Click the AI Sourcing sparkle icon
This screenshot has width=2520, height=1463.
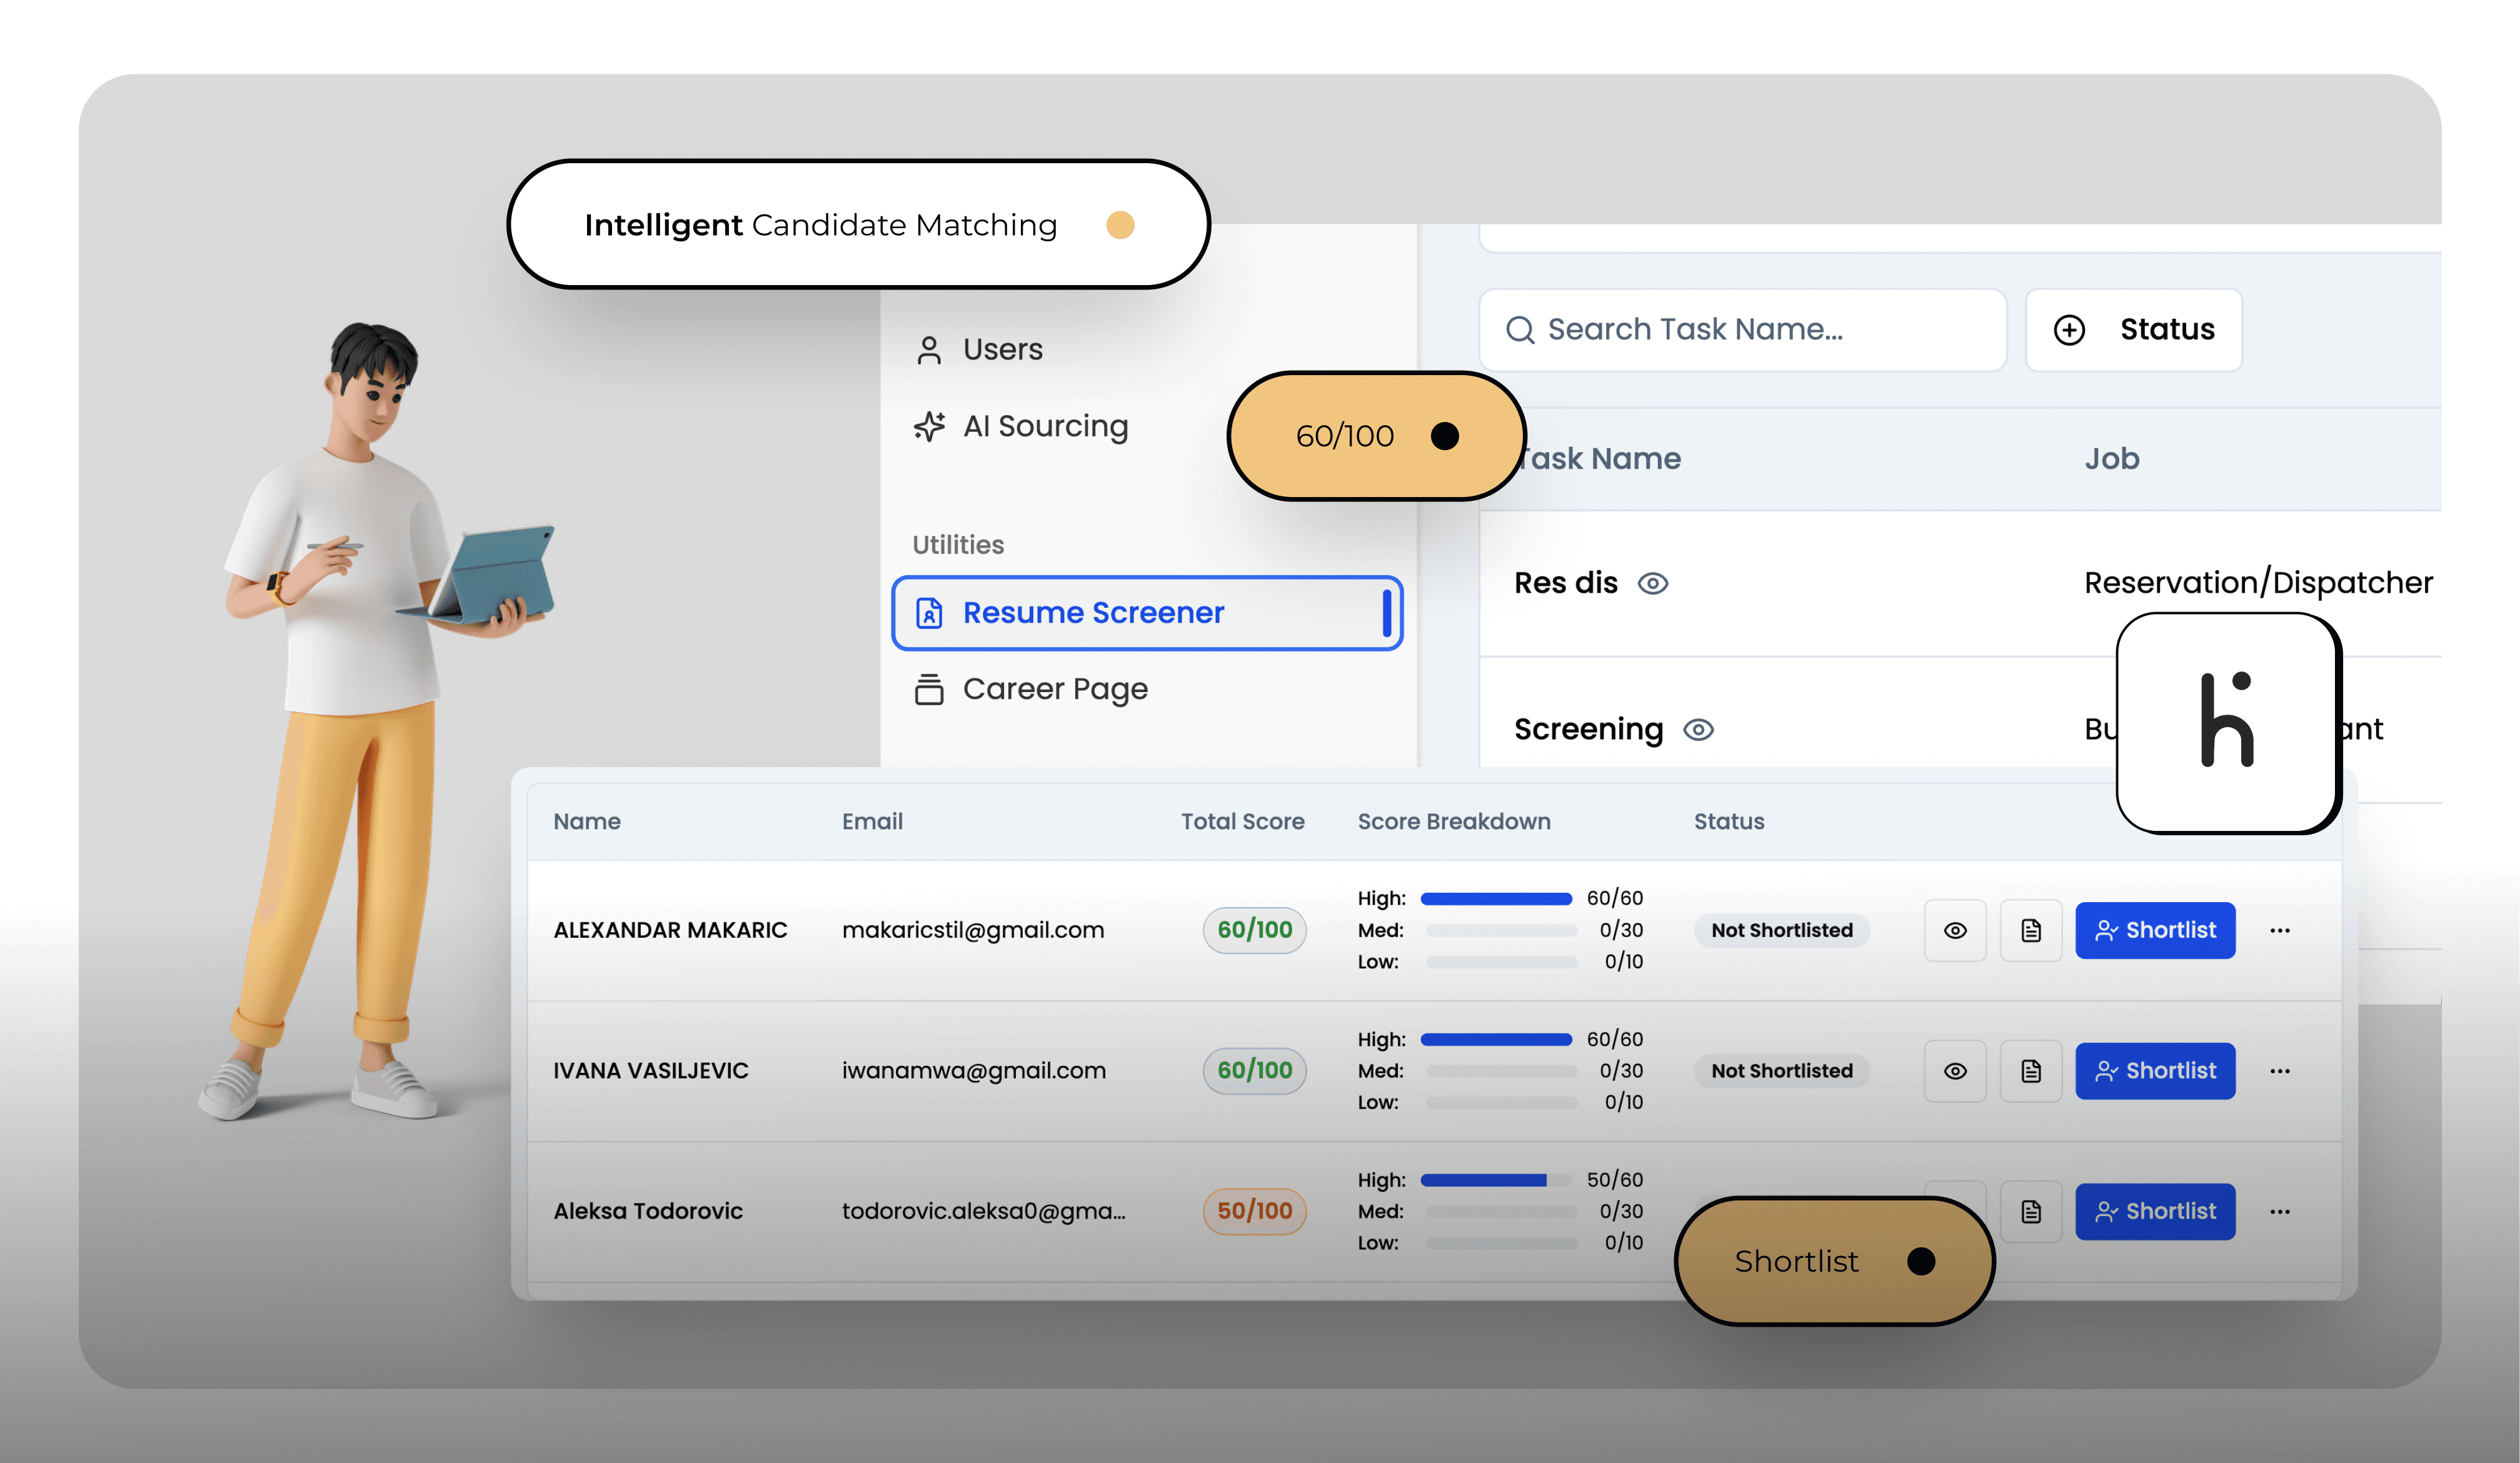pos(929,427)
